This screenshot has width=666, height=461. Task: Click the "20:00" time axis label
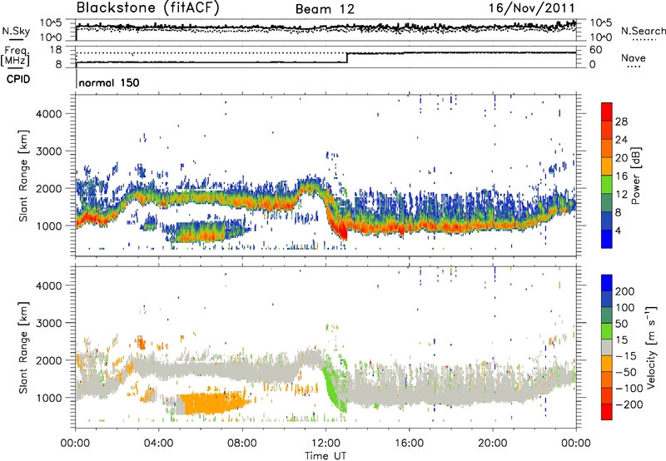point(492,444)
